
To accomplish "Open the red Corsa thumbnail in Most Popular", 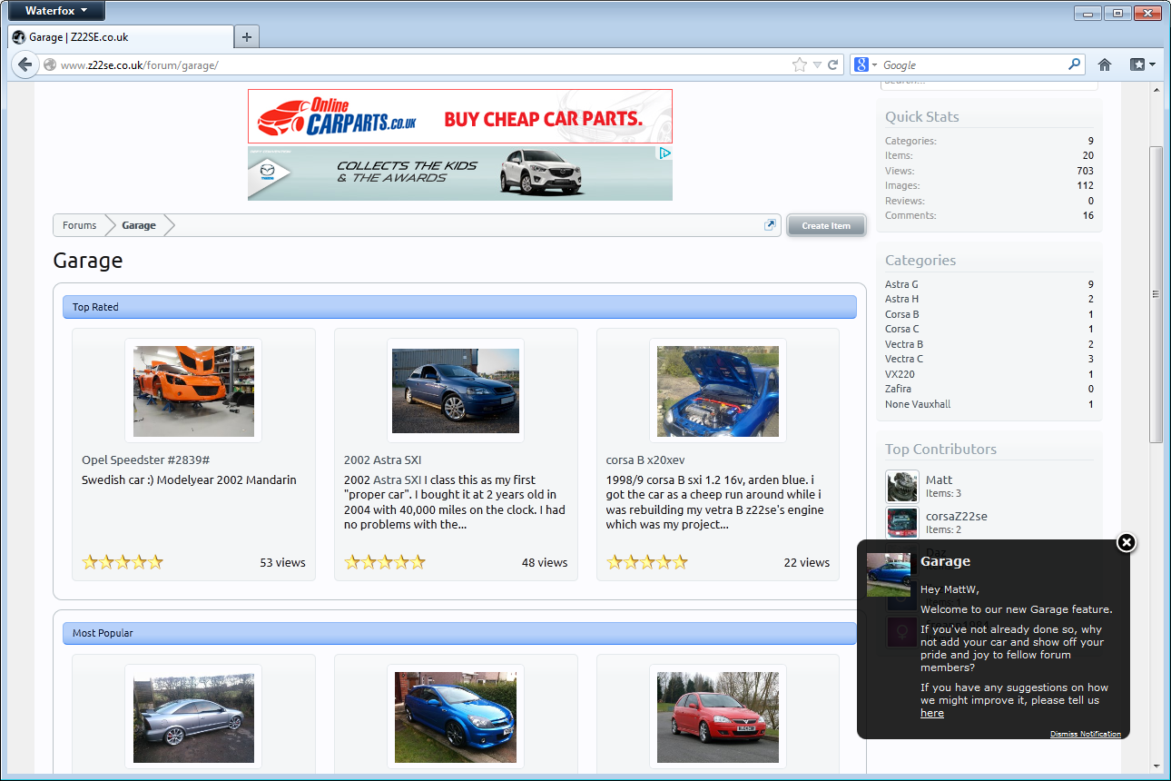I will coord(718,717).
